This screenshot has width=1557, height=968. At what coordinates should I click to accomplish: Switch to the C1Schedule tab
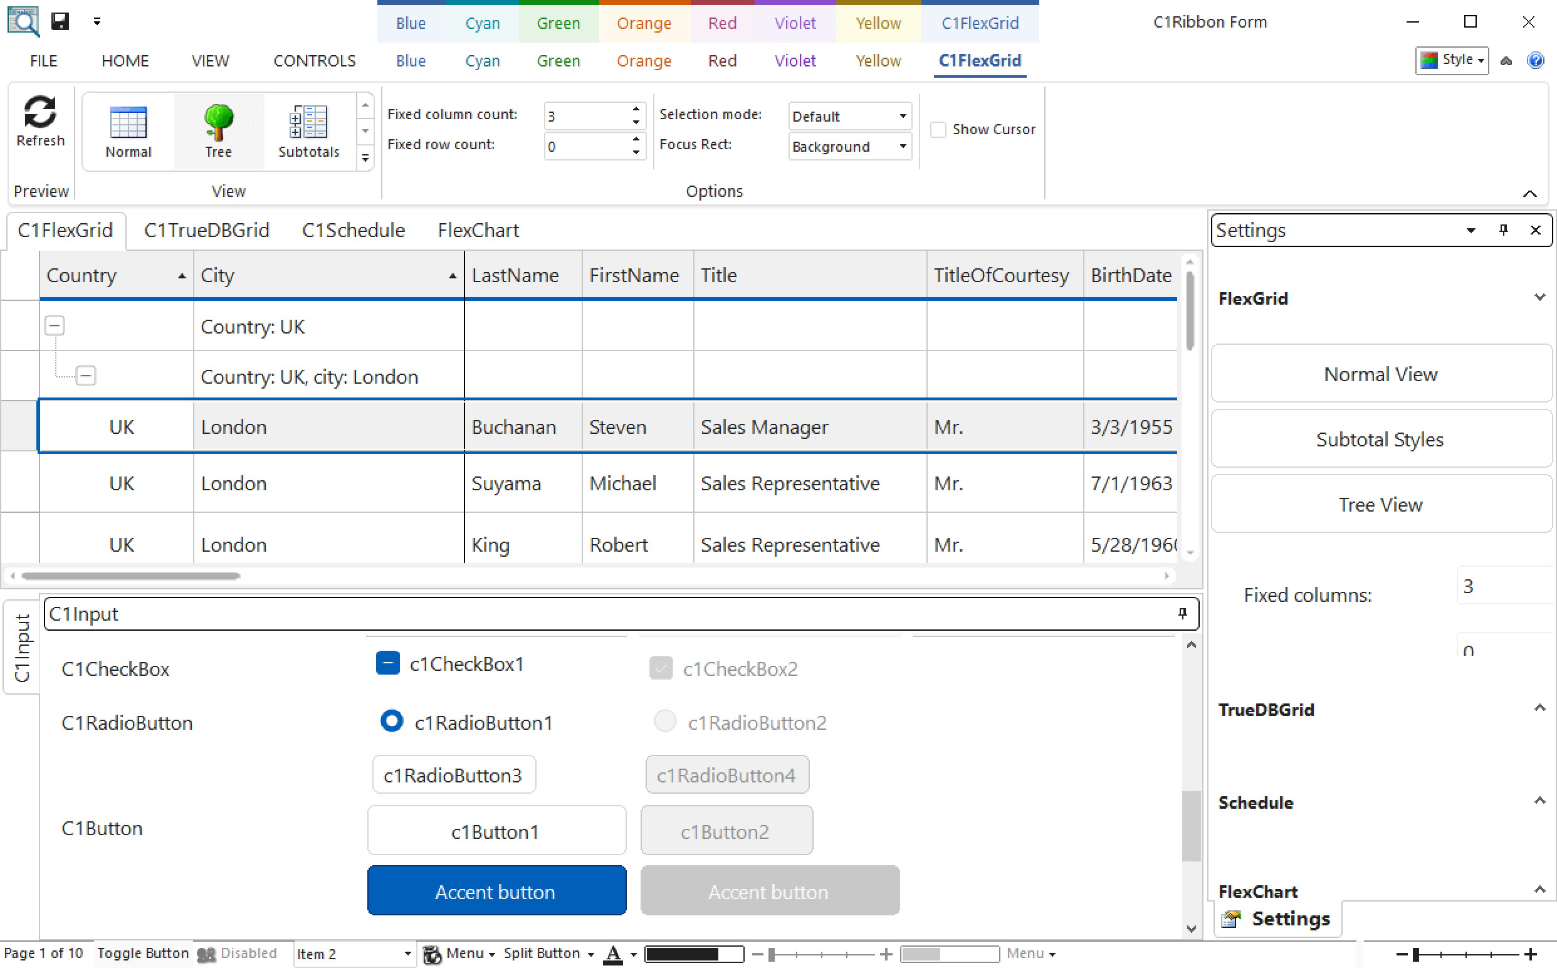click(354, 230)
